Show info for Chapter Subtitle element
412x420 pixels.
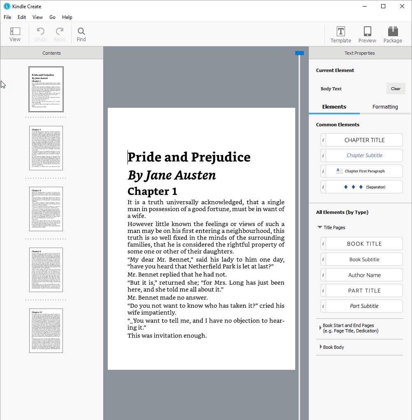click(x=323, y=155)
